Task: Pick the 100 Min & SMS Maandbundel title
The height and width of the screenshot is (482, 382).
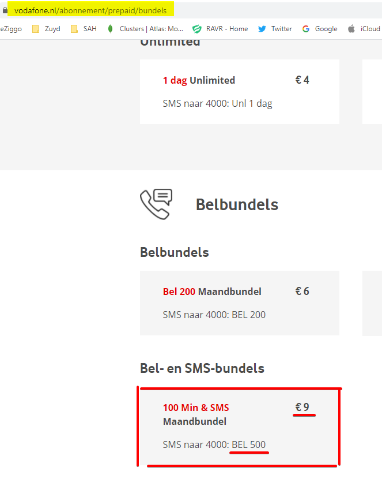Action: (196, 414)
